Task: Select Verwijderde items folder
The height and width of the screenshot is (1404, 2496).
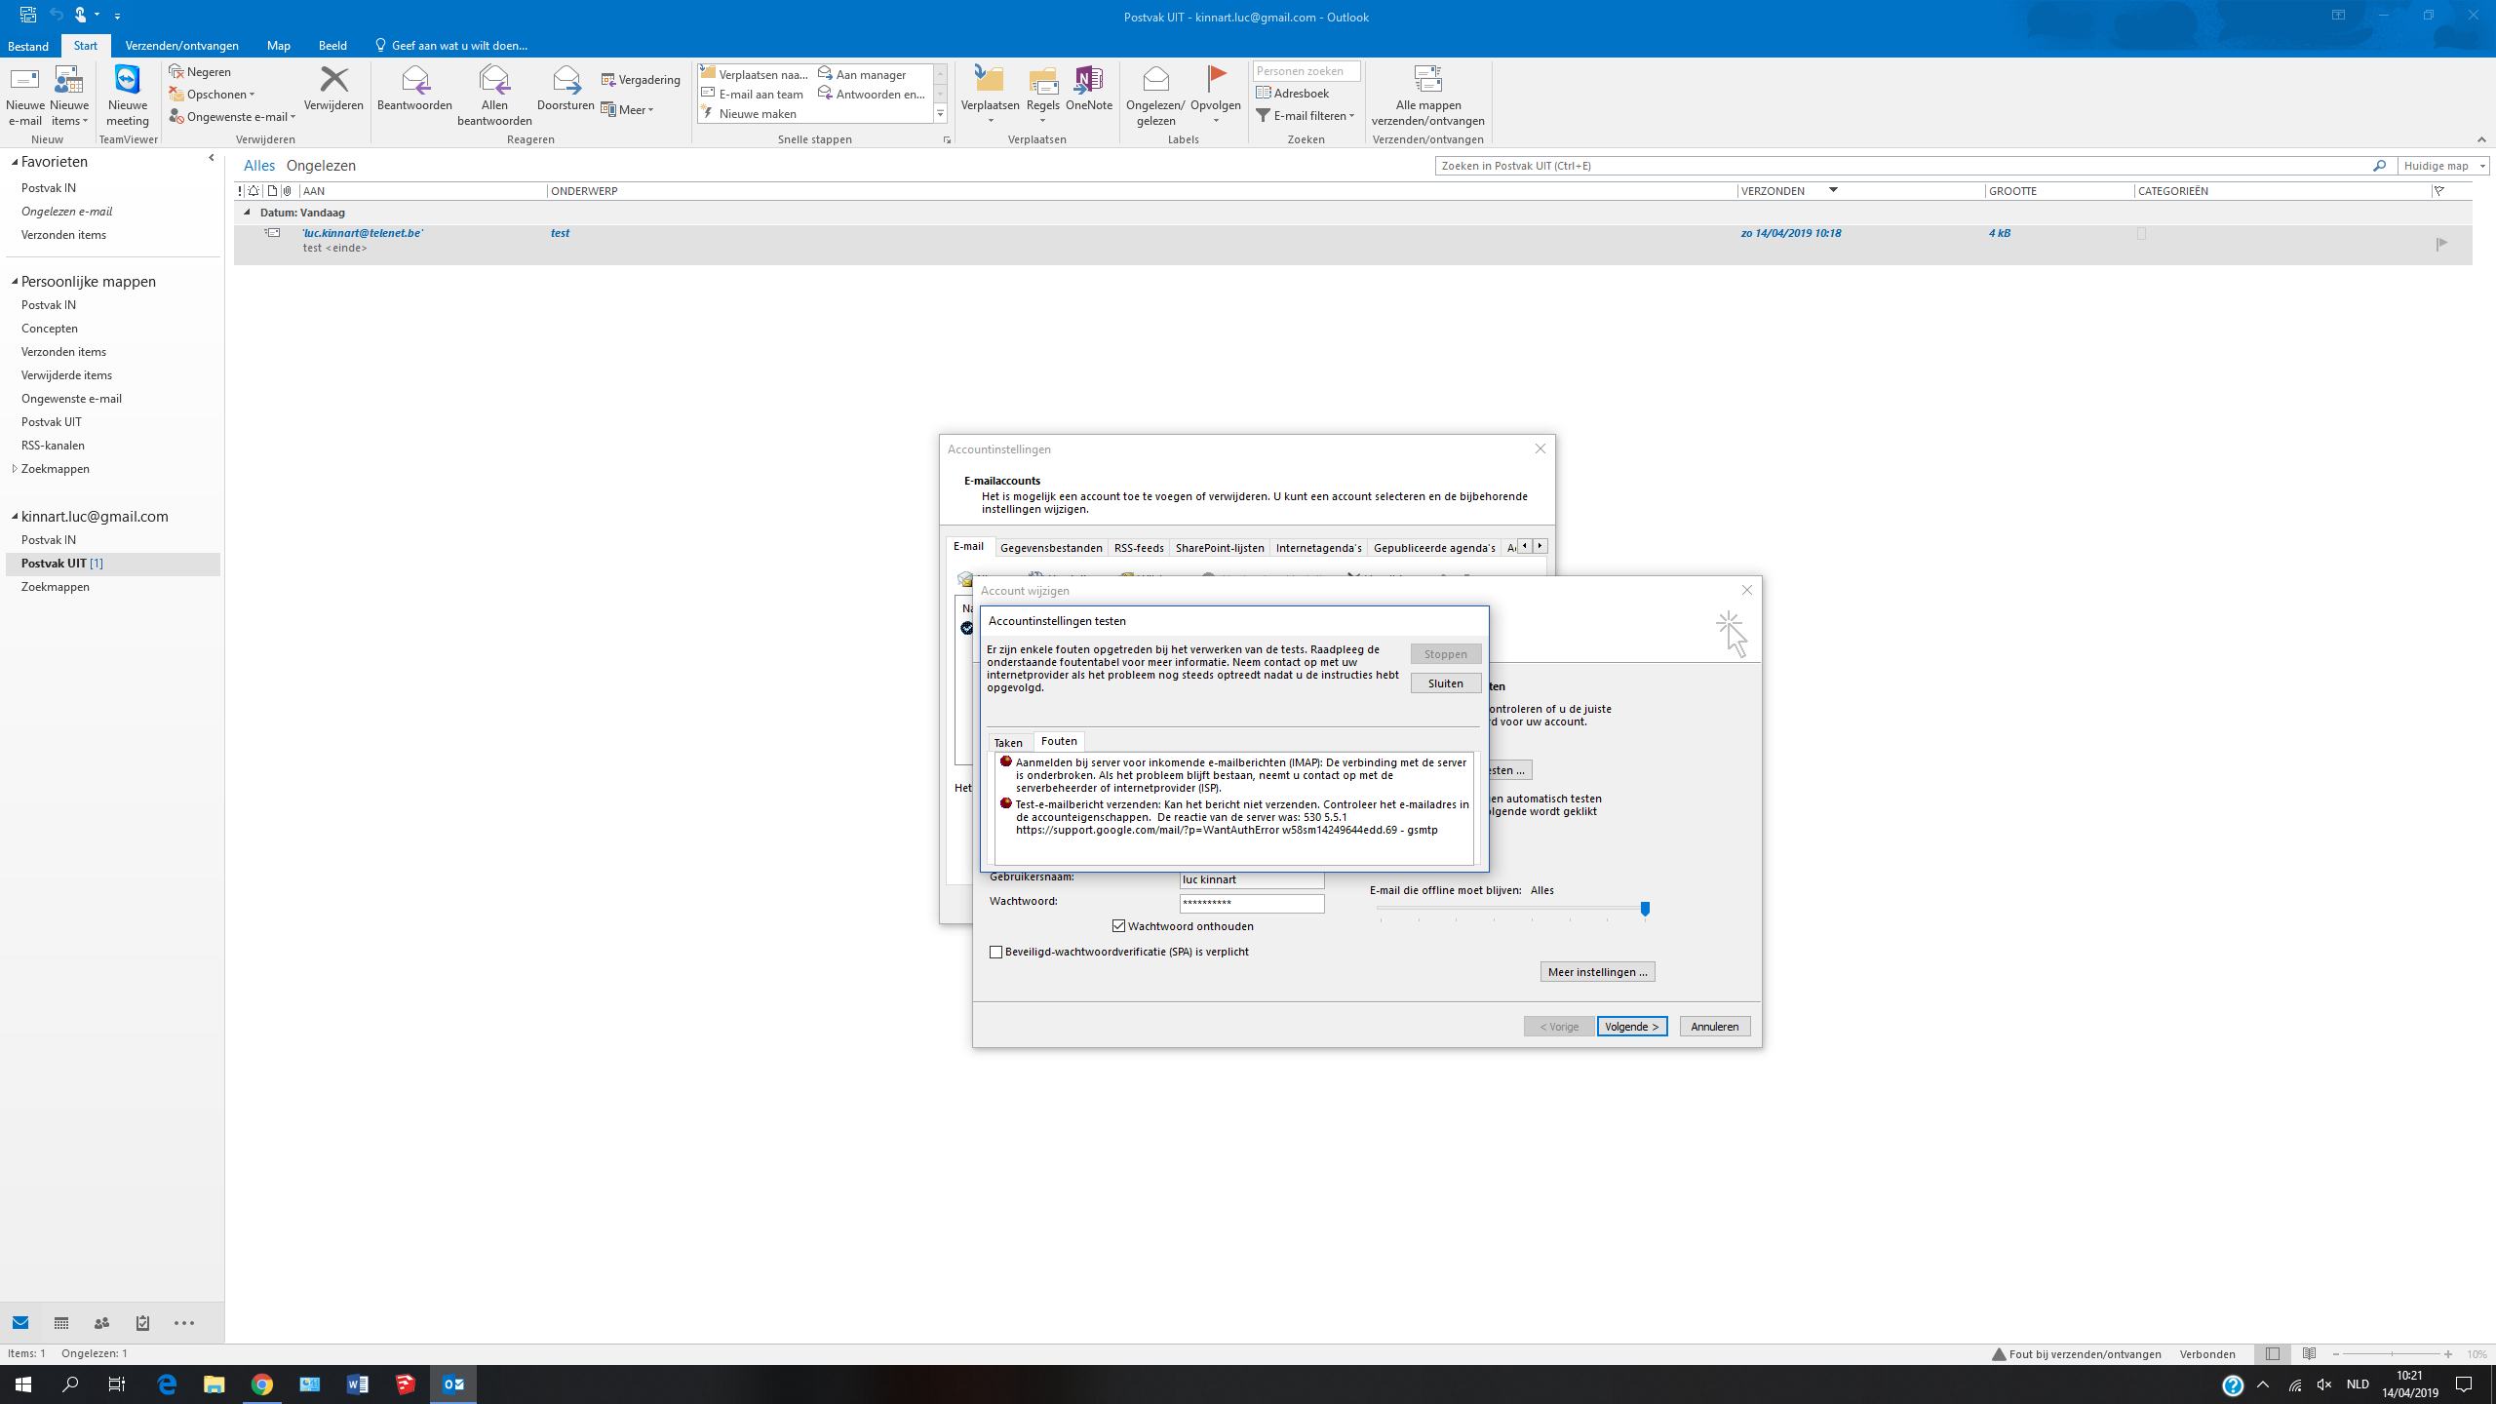Action: point(66,375)
